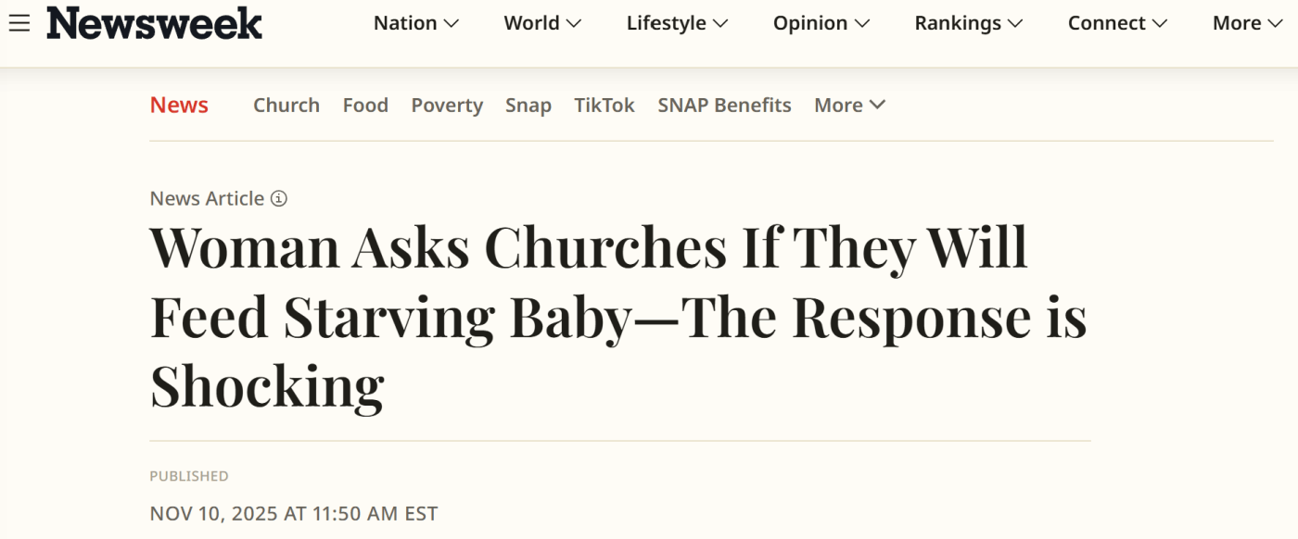Go to the TikTok topic
The image size is (1298, 539).
[x=604, y=106]
